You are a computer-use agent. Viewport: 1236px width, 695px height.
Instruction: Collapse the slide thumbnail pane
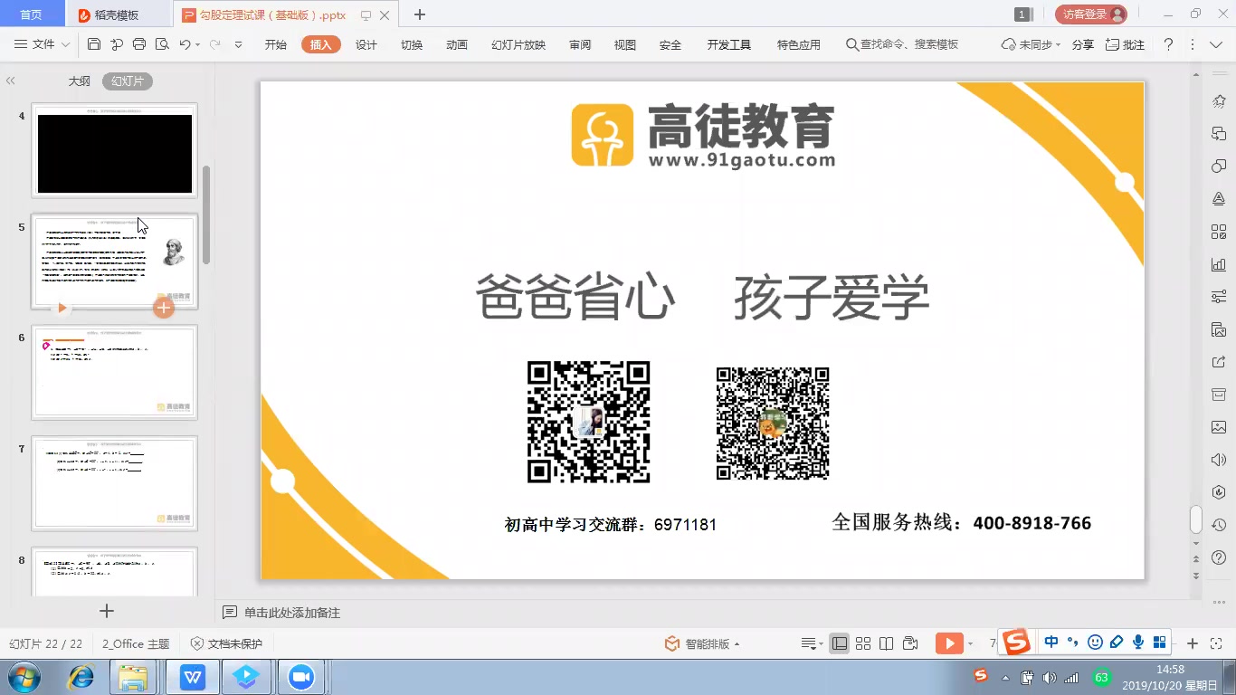pos(11,81)
